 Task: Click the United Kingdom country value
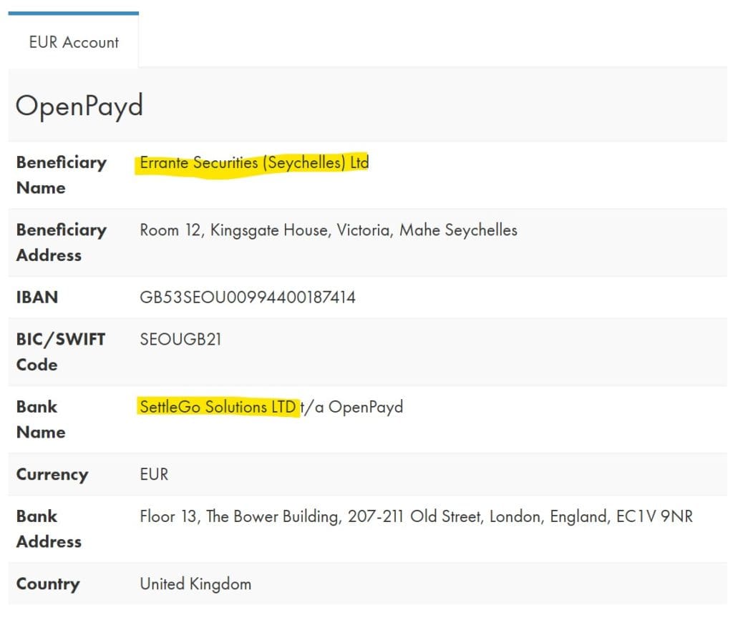195,584
